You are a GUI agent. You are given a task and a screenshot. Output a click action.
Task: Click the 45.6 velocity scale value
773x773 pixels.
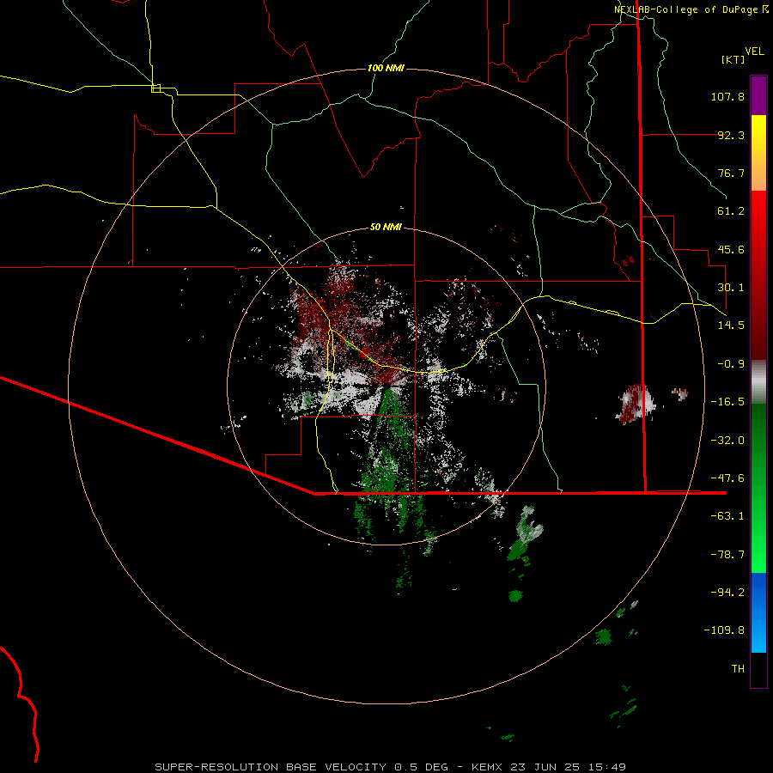731,249
